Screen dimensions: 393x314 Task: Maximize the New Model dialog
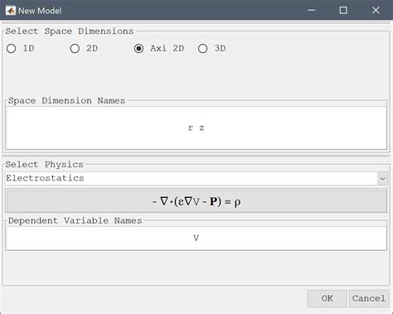(x=343, y=10)
